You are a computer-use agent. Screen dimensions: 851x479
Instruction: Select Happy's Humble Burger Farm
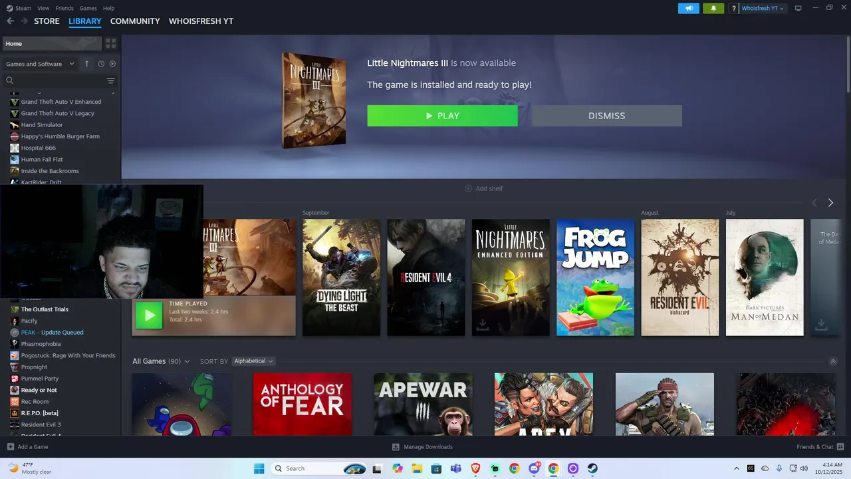tap(61, 136)
